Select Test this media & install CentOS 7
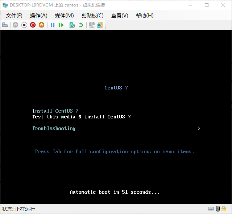The height and width of the screenshot is (214, 232). (82, 117)
